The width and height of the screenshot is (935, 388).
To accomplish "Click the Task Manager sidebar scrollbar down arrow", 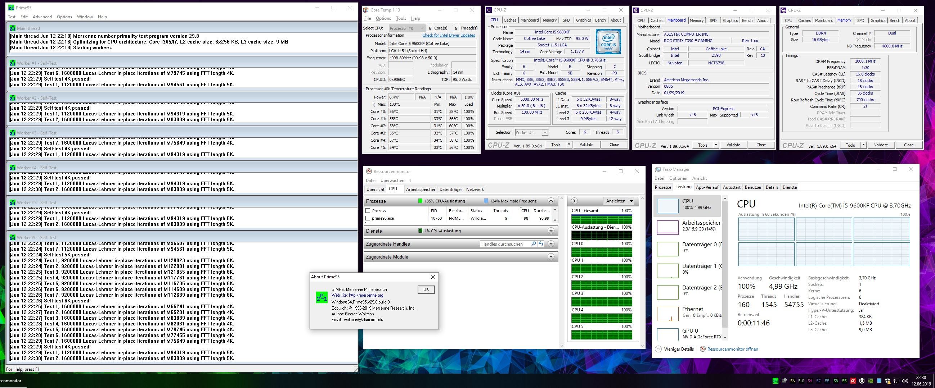I will (725, 337).
